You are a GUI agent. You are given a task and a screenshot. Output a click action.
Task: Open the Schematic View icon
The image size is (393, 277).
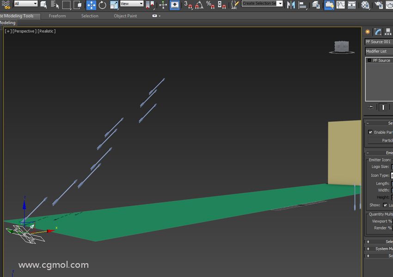[x=352, y=5]
